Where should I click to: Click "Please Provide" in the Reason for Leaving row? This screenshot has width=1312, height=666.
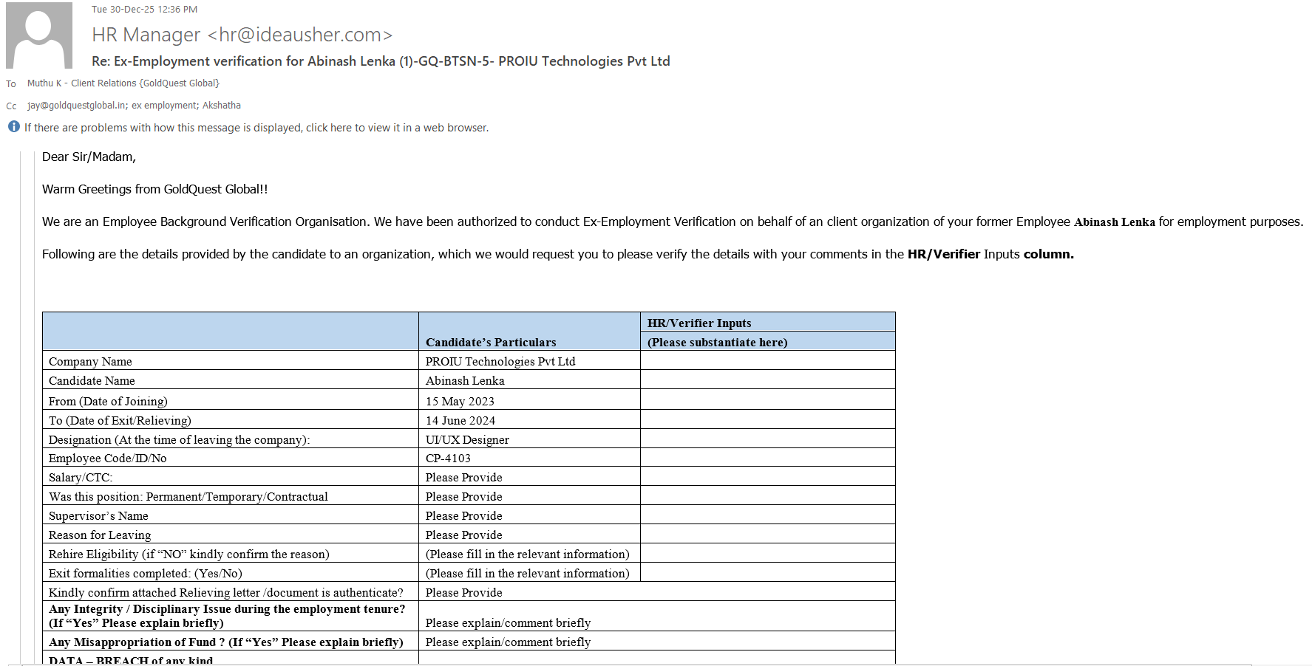click(463, 535)
